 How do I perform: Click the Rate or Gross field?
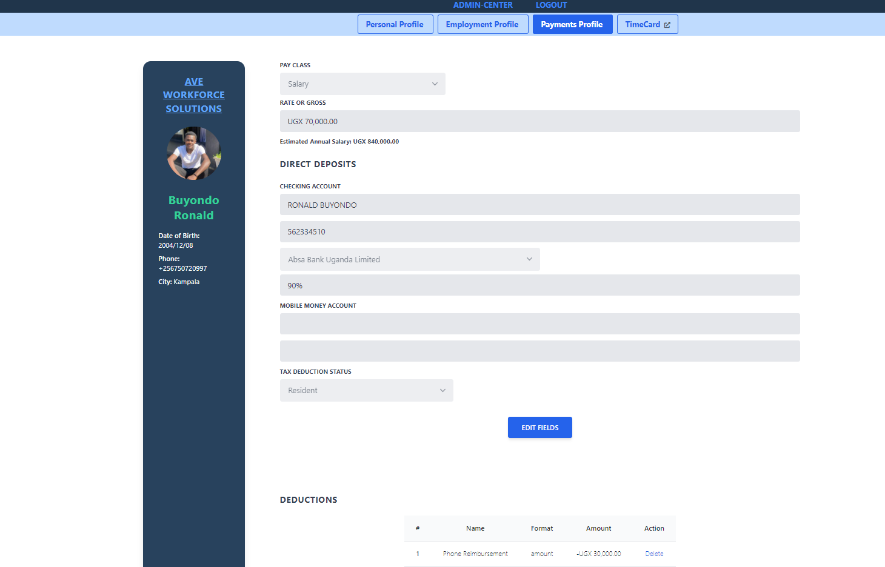point(539,121)
